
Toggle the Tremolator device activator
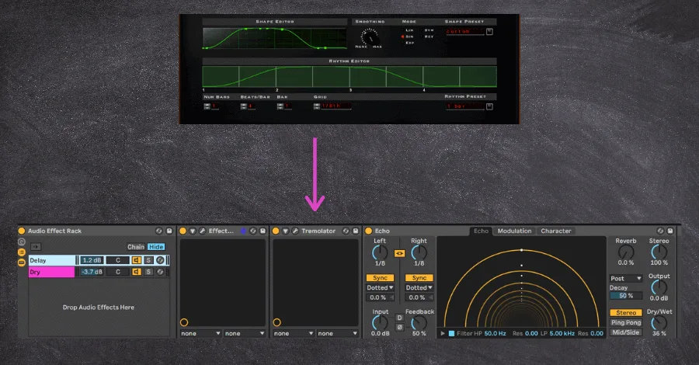pos(276,231)
